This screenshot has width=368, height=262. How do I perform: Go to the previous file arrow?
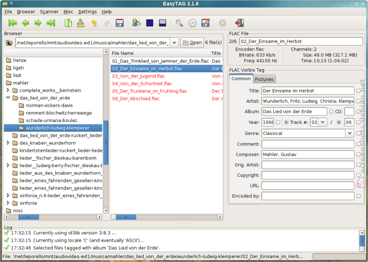coord(25,23)
